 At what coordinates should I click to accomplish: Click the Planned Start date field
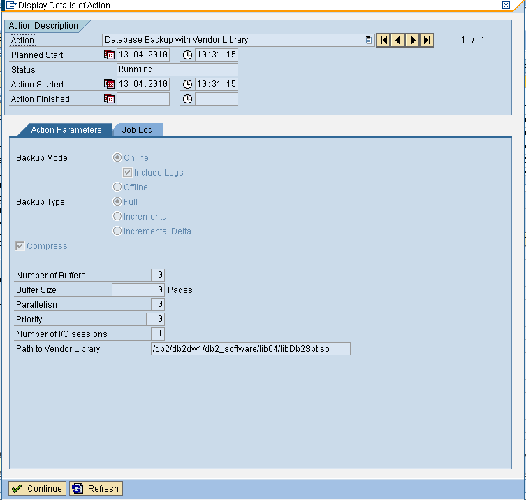[143, 55]
